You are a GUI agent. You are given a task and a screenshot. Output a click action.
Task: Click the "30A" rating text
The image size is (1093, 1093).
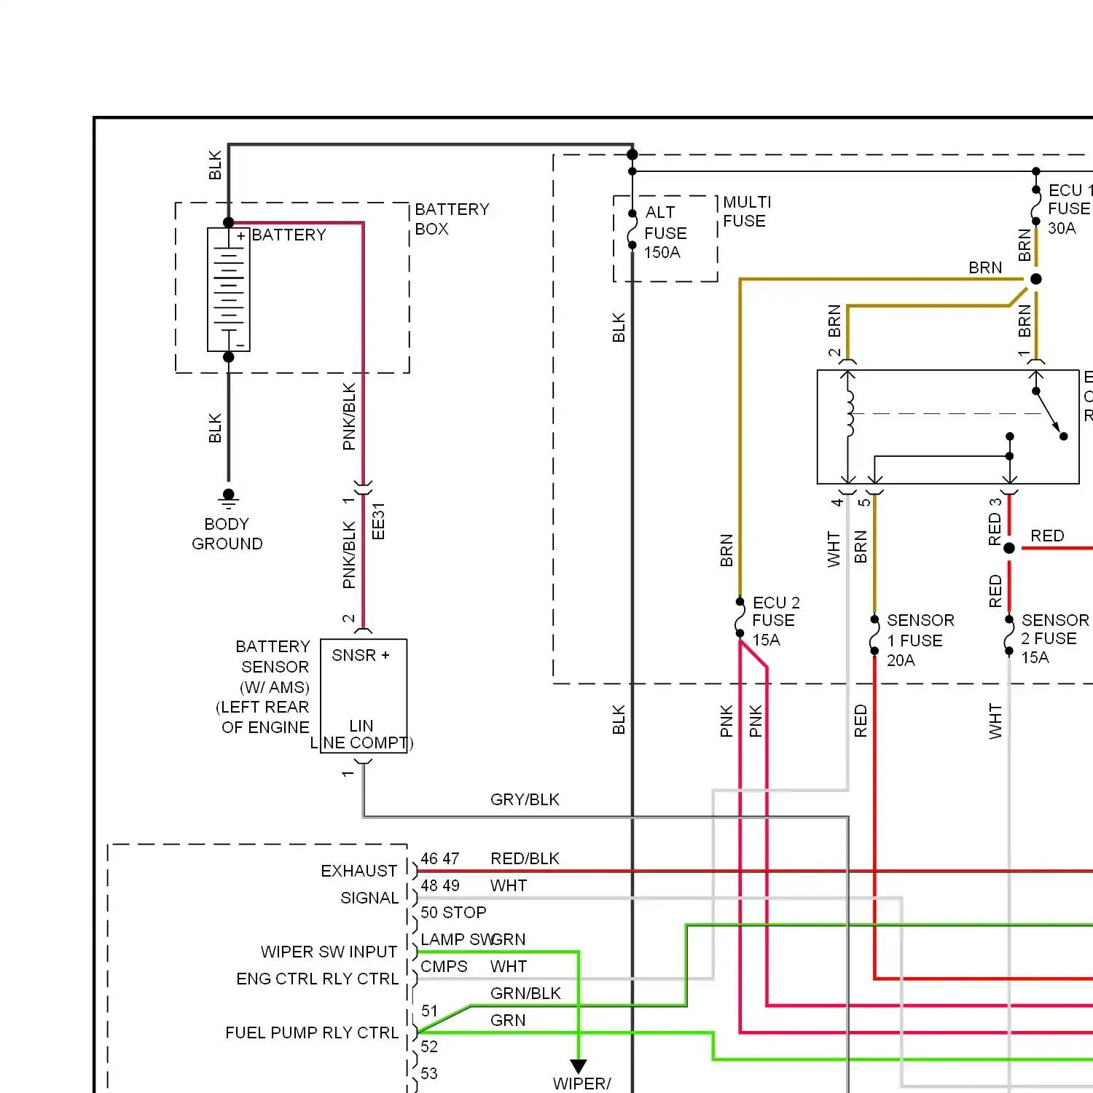click(x=1062, y=228)
